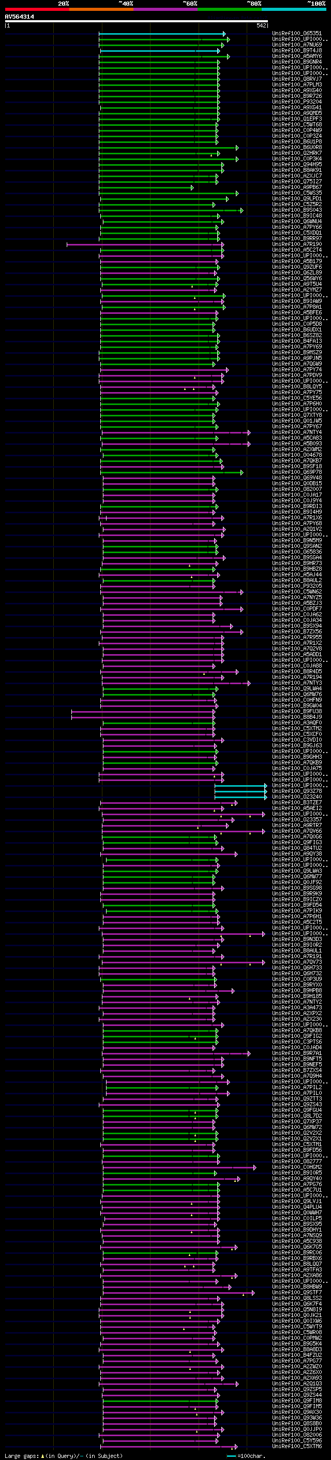
Task: Open hit UniRef100_B9SG98
Action: pos(297,888)
